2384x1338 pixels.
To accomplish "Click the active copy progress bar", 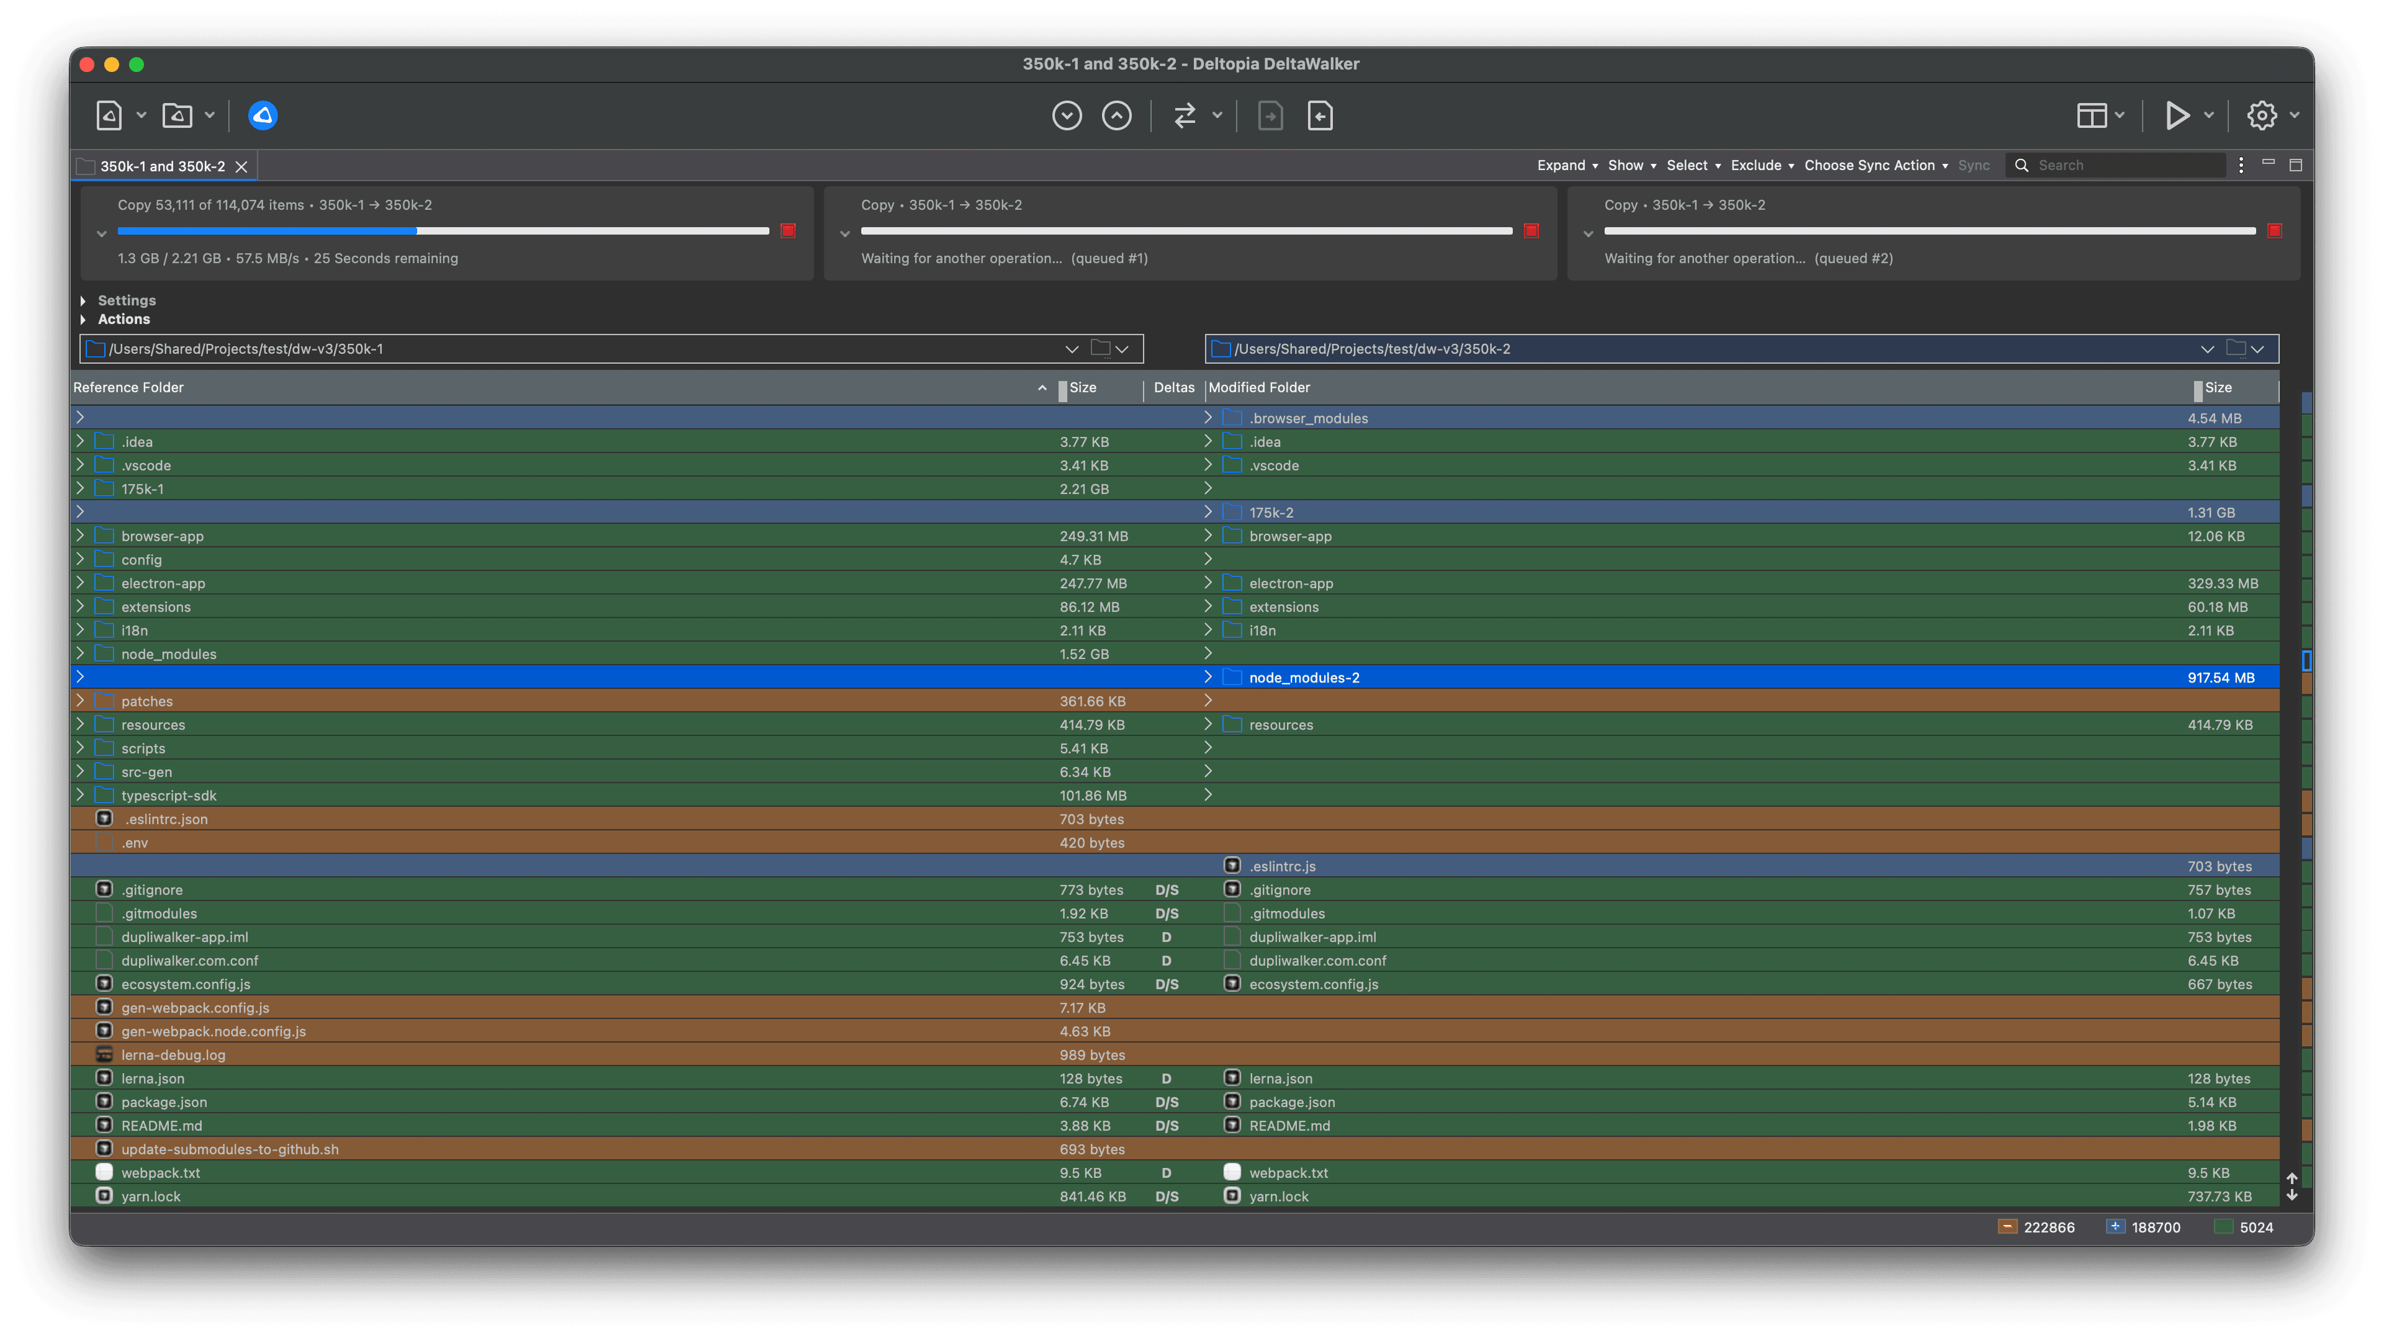I will [443, 230].
